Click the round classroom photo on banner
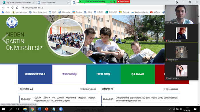Viewport: 200px width, 112px height. (66, 37)
